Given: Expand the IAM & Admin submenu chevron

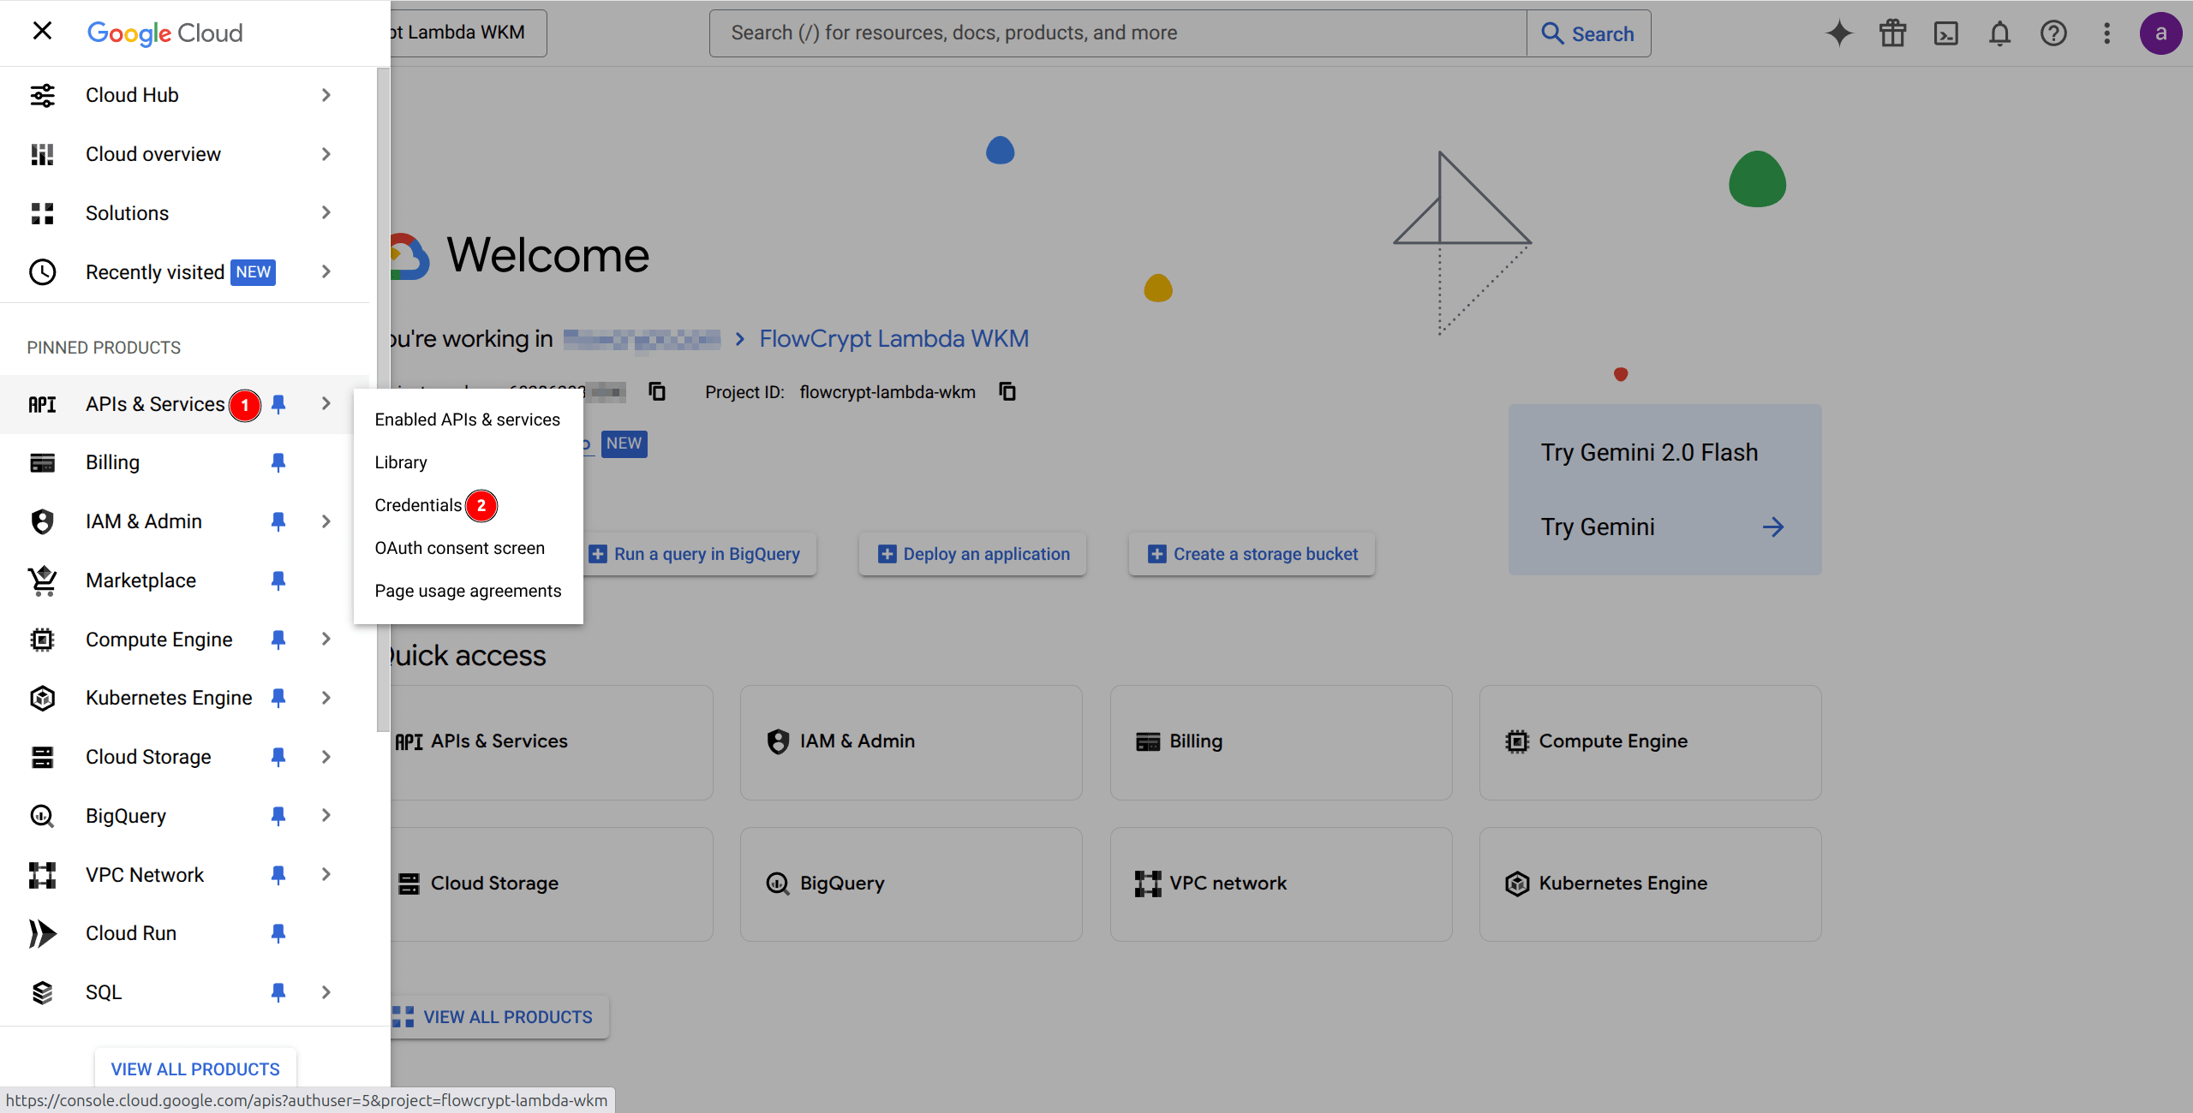Looking at the screenshot, I should (326, 521).
